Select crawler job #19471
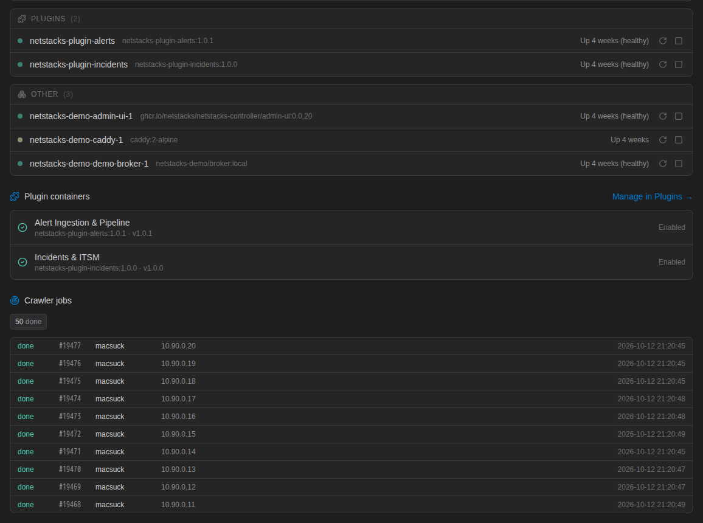Screen dimensions: 703x523 (351, 452)
